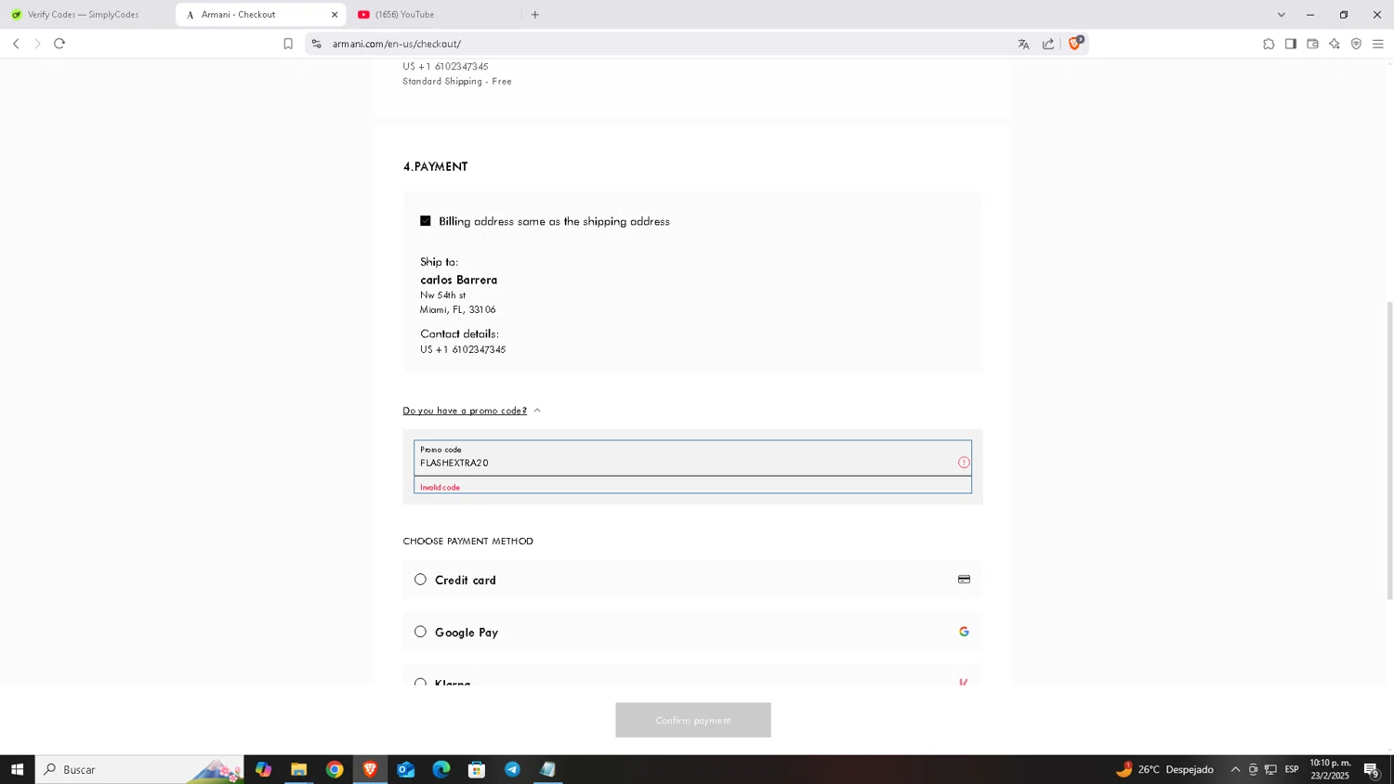
Task: Click 'Standard Shipping - Free' text
Action: tap(457, 82)
